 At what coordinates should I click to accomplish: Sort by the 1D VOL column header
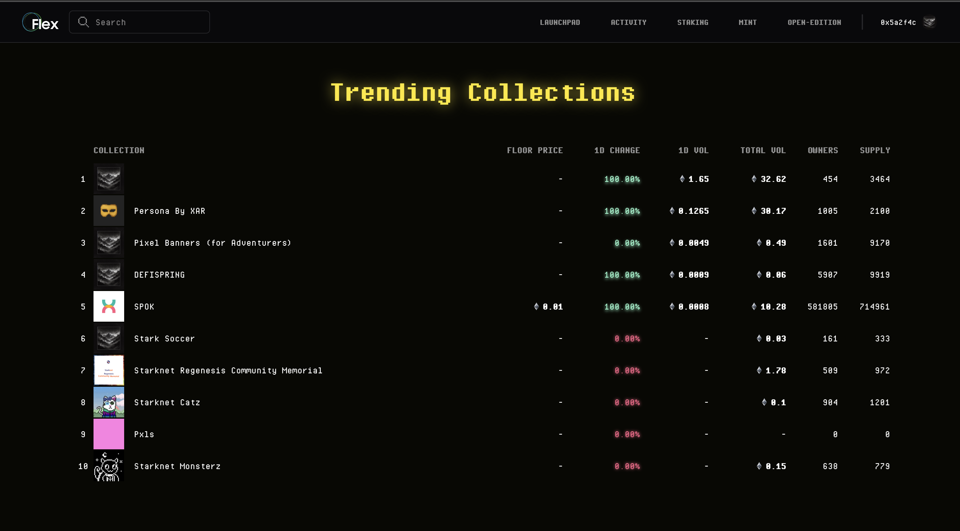[x=693, y=150]
